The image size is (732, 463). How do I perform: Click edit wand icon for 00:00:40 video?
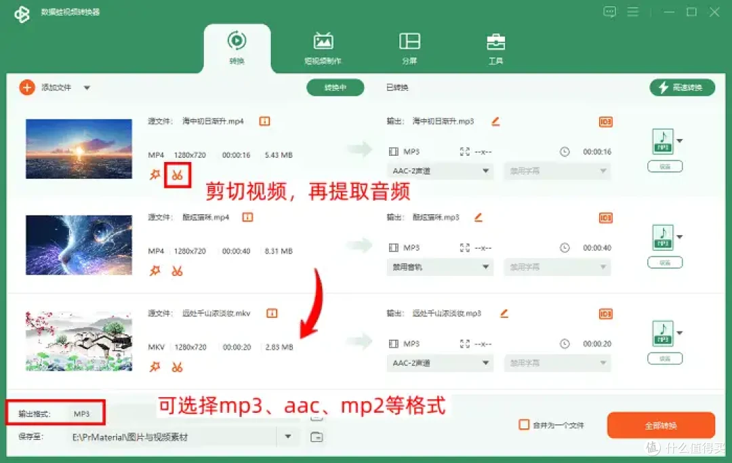[155, 270]
